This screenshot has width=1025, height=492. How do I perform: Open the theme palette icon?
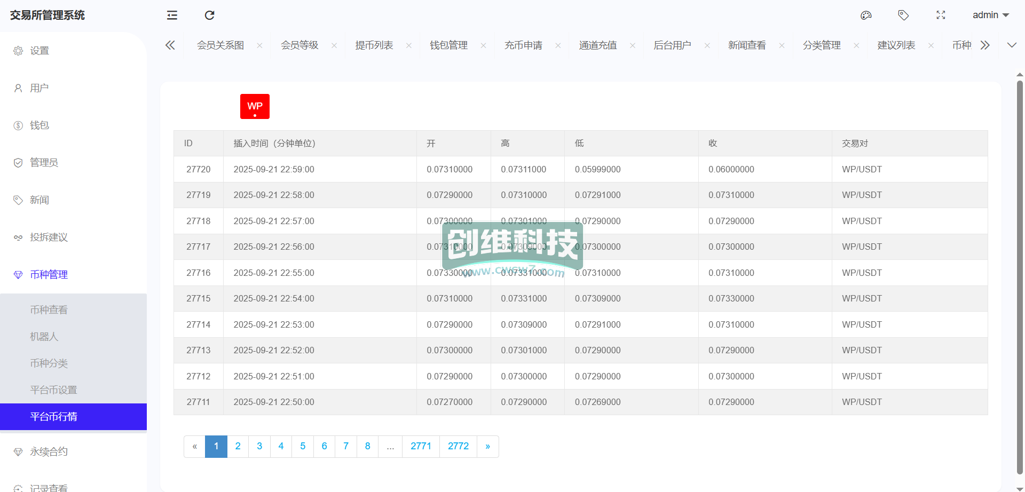(x=866, y=15)
